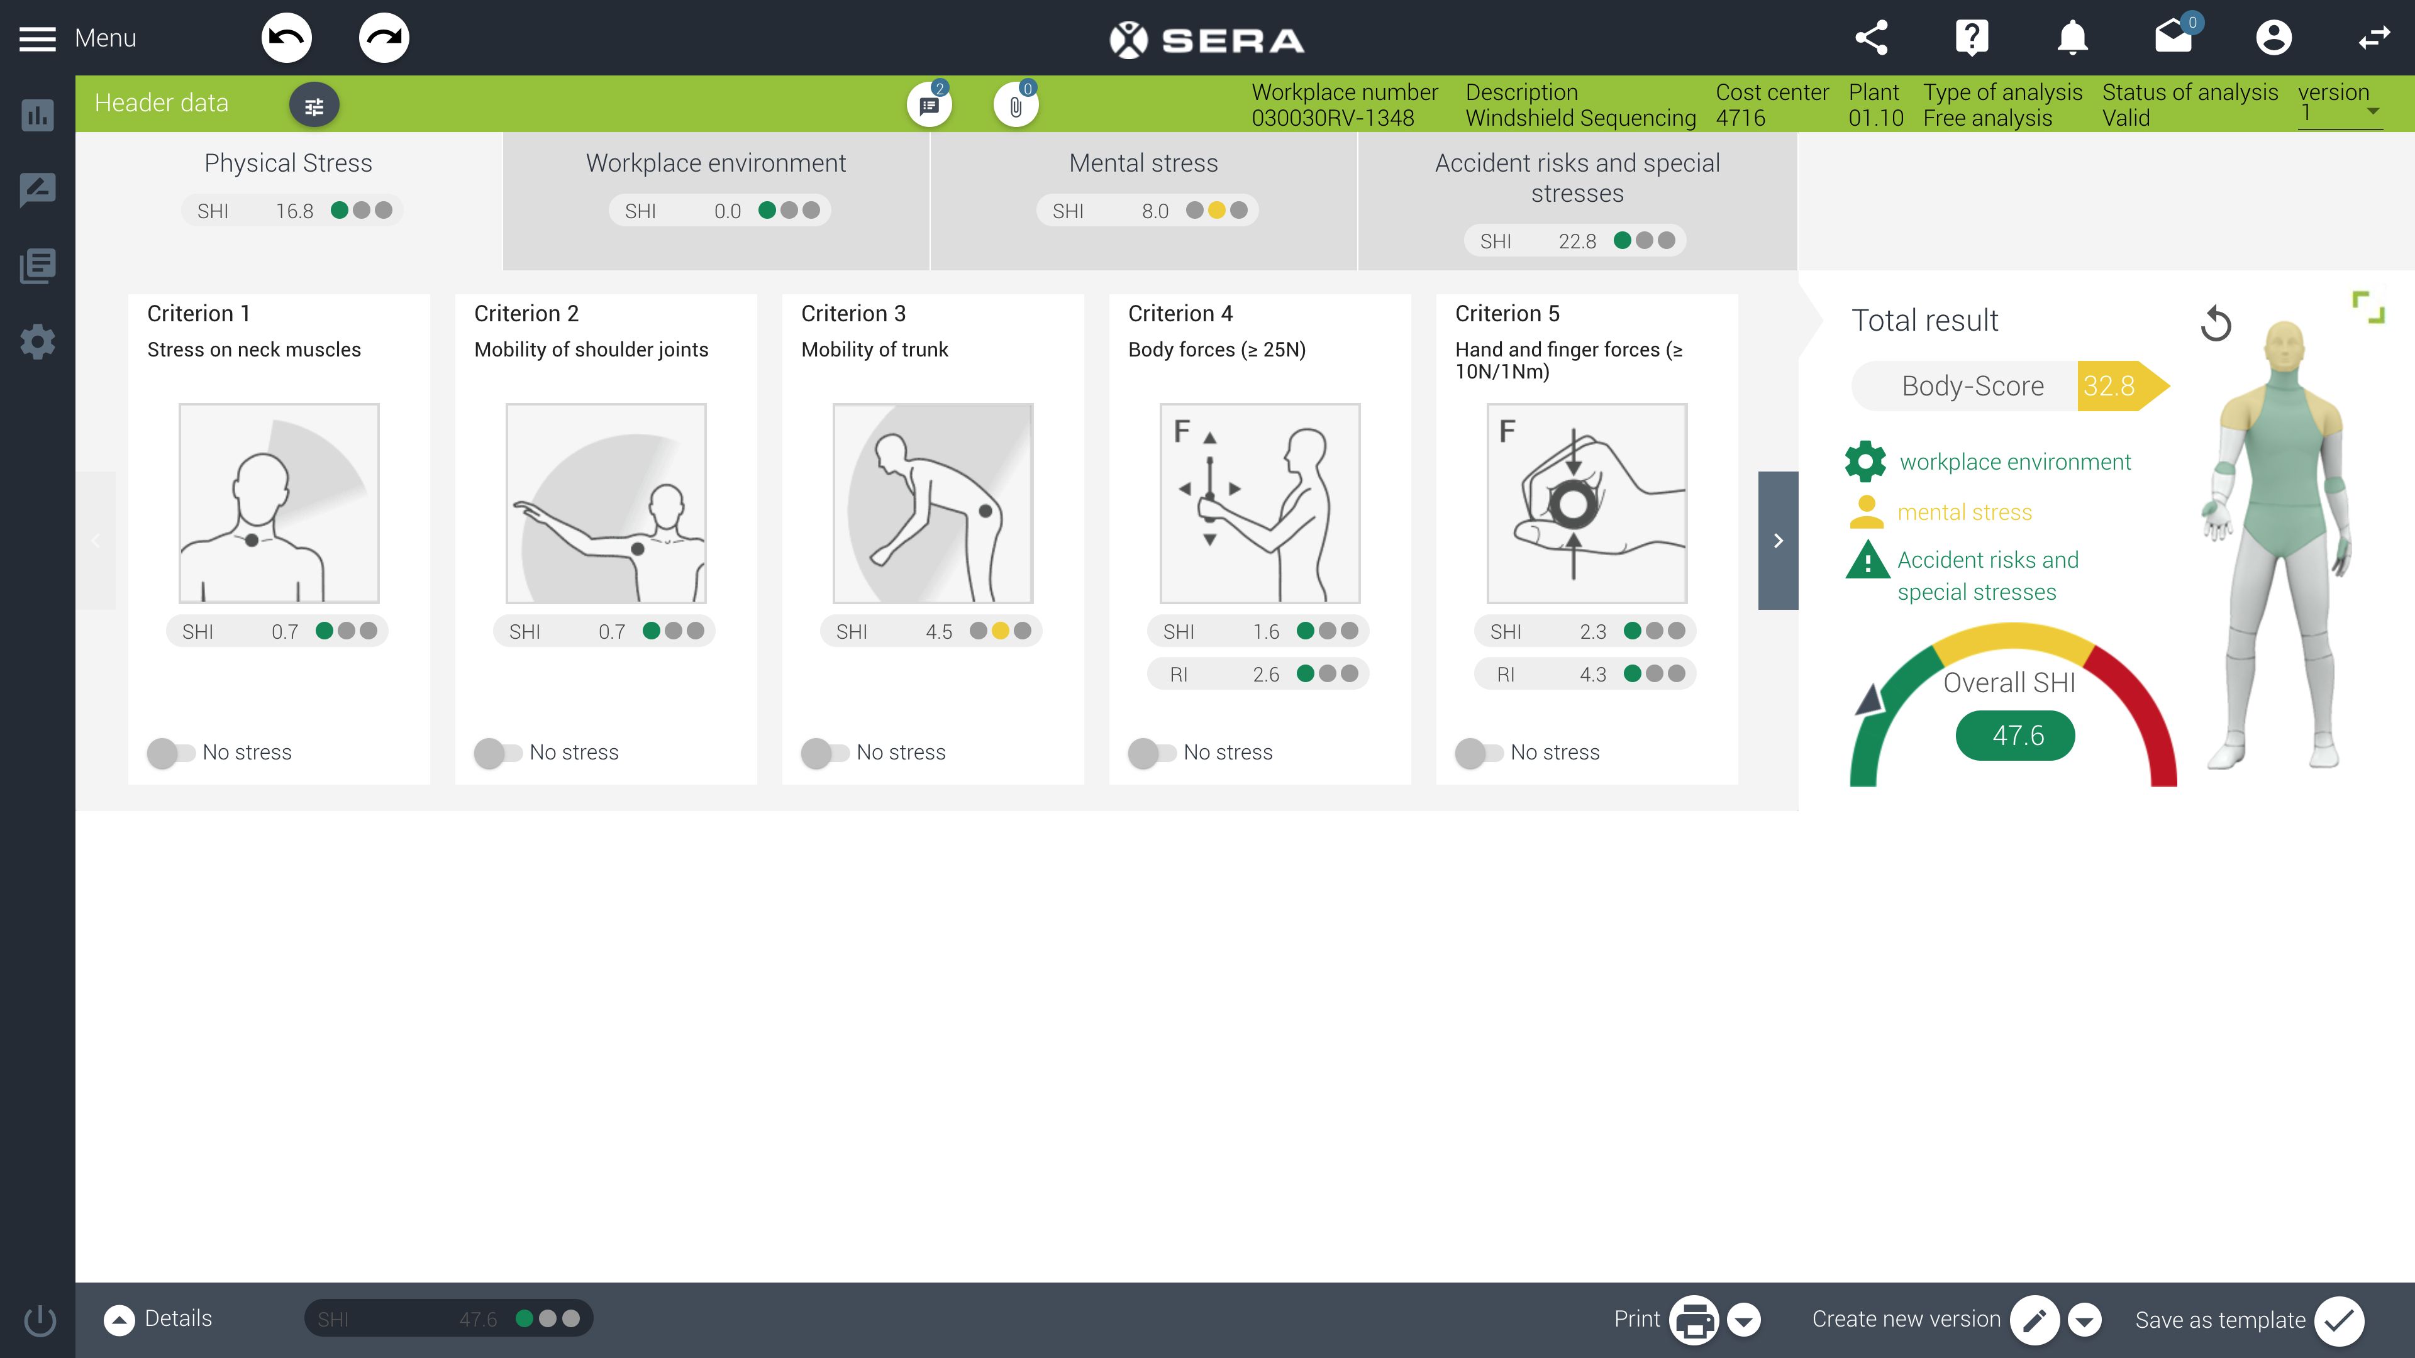Image resolution: width=2415 pixels, height=1358 pixels.
Task: Expand Create new version dropdown arrow
Action: [x=2084, y=1320]
